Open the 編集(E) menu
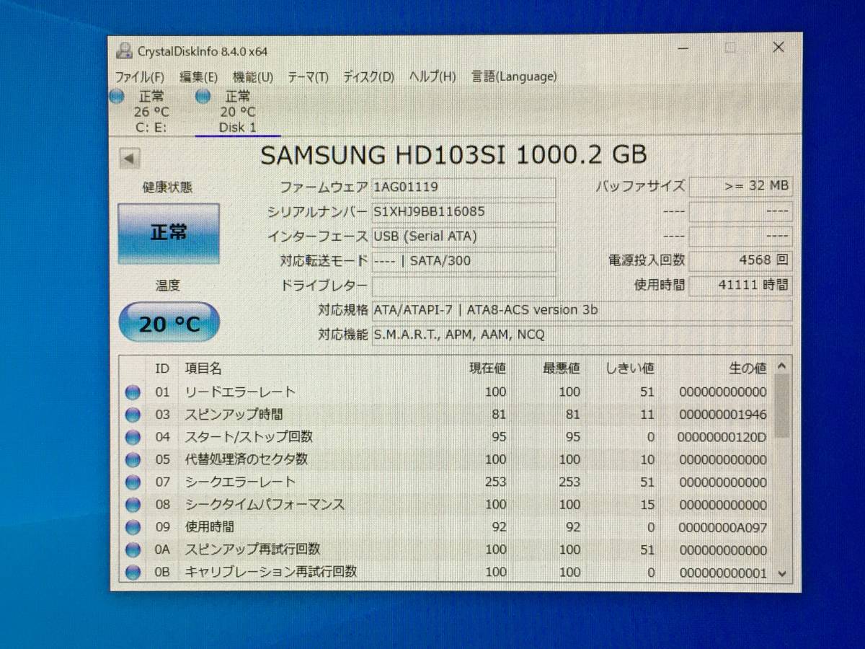 (x=198, y=76)
